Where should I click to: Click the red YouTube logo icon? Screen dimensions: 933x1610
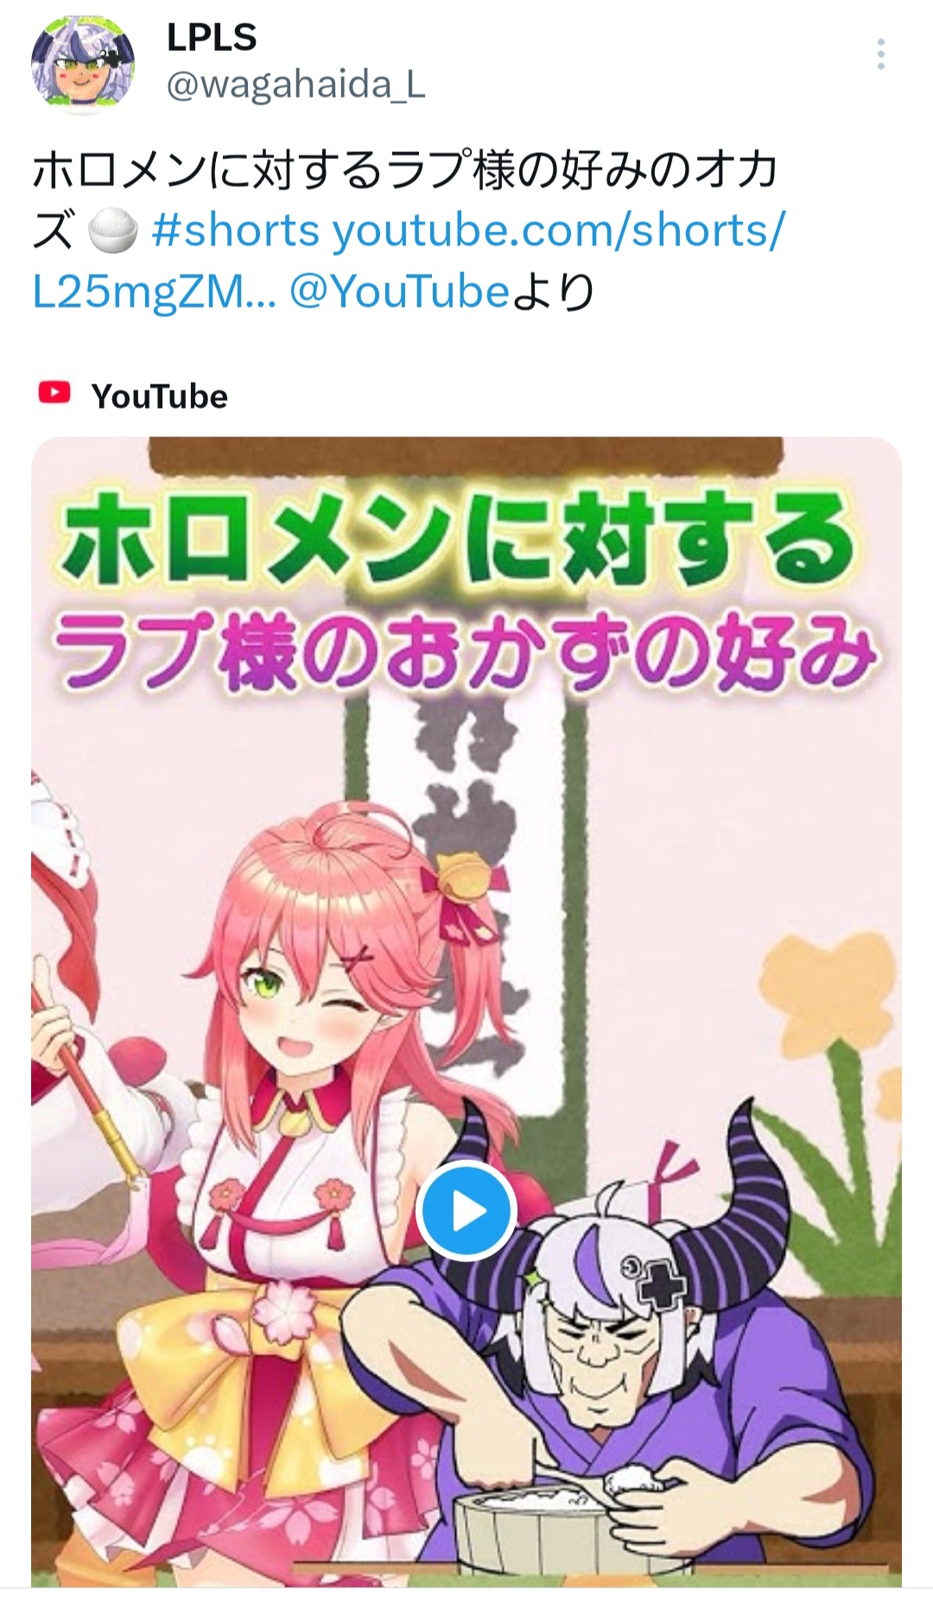[x=54, y=394]
